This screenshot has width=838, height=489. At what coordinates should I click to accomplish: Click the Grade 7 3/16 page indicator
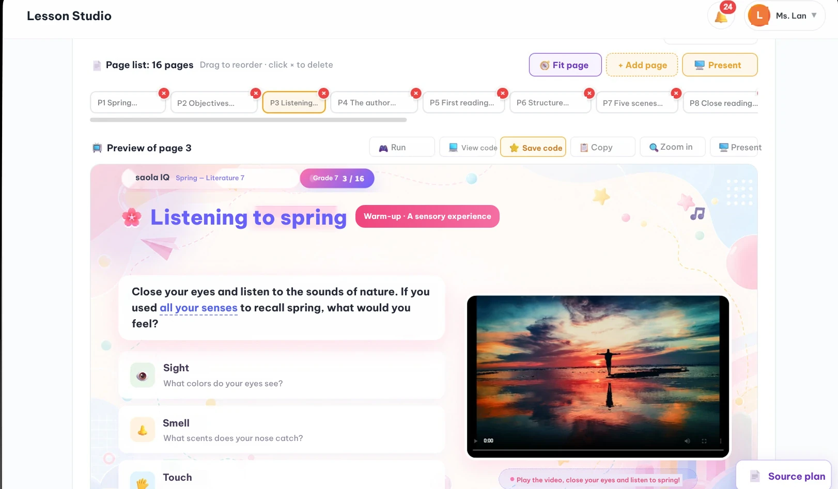coord(337,178)
